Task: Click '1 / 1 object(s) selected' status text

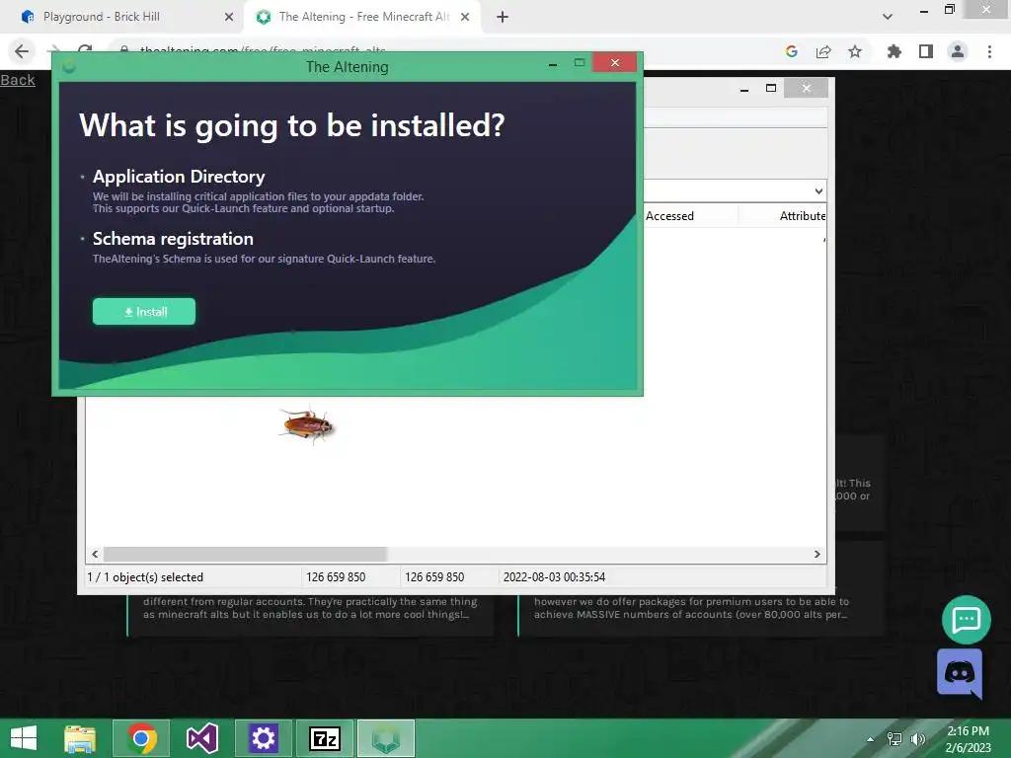Action: 145,577
